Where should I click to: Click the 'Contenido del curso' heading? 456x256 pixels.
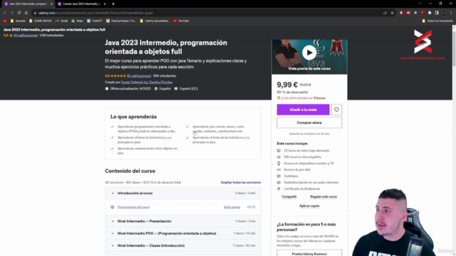pyautogui.click(x=130, y=171)
